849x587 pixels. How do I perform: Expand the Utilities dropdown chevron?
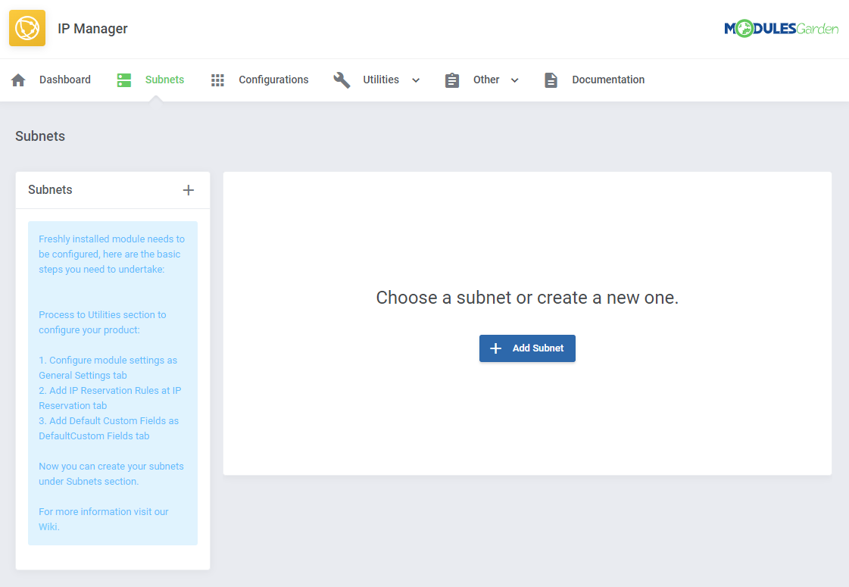click(416, 80)
